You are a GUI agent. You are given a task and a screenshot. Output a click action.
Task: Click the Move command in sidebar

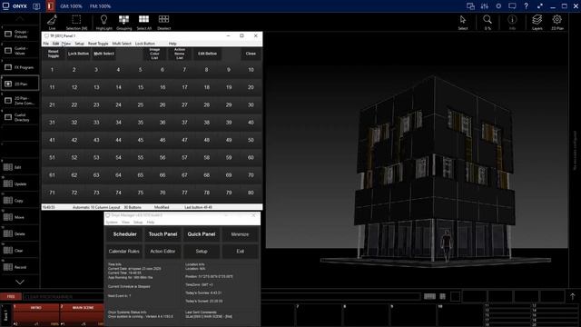pyautogui.click(x=20, y=217)
